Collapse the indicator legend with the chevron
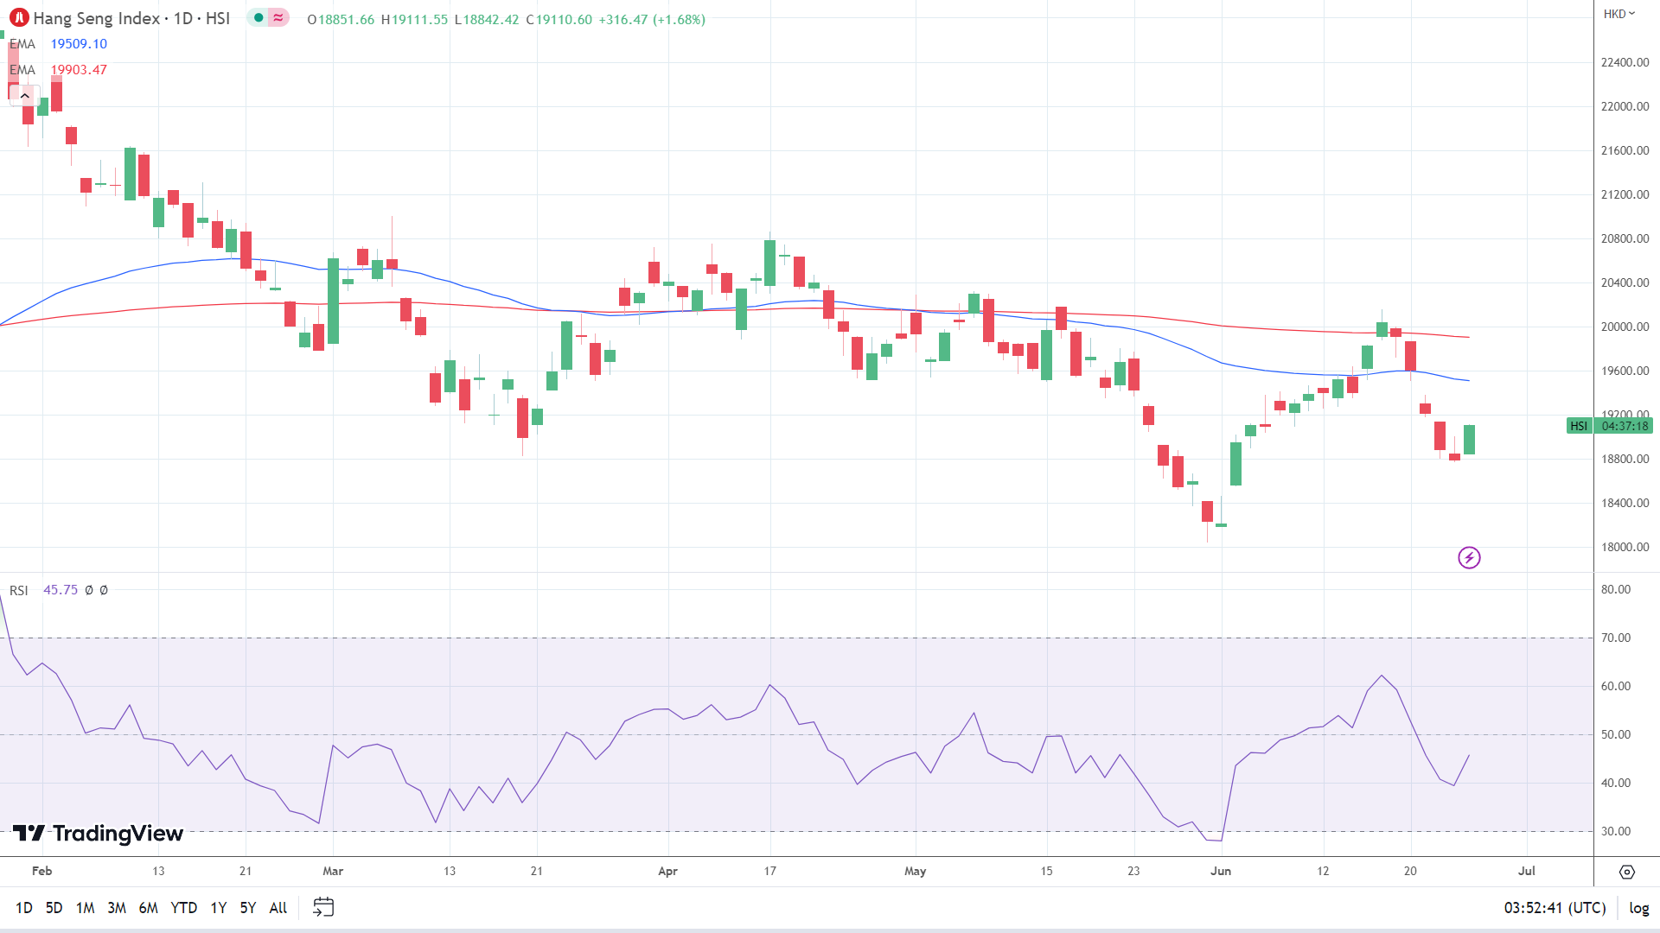The height and width of the screenshot is (933, 1660). [x=24, y=96]
